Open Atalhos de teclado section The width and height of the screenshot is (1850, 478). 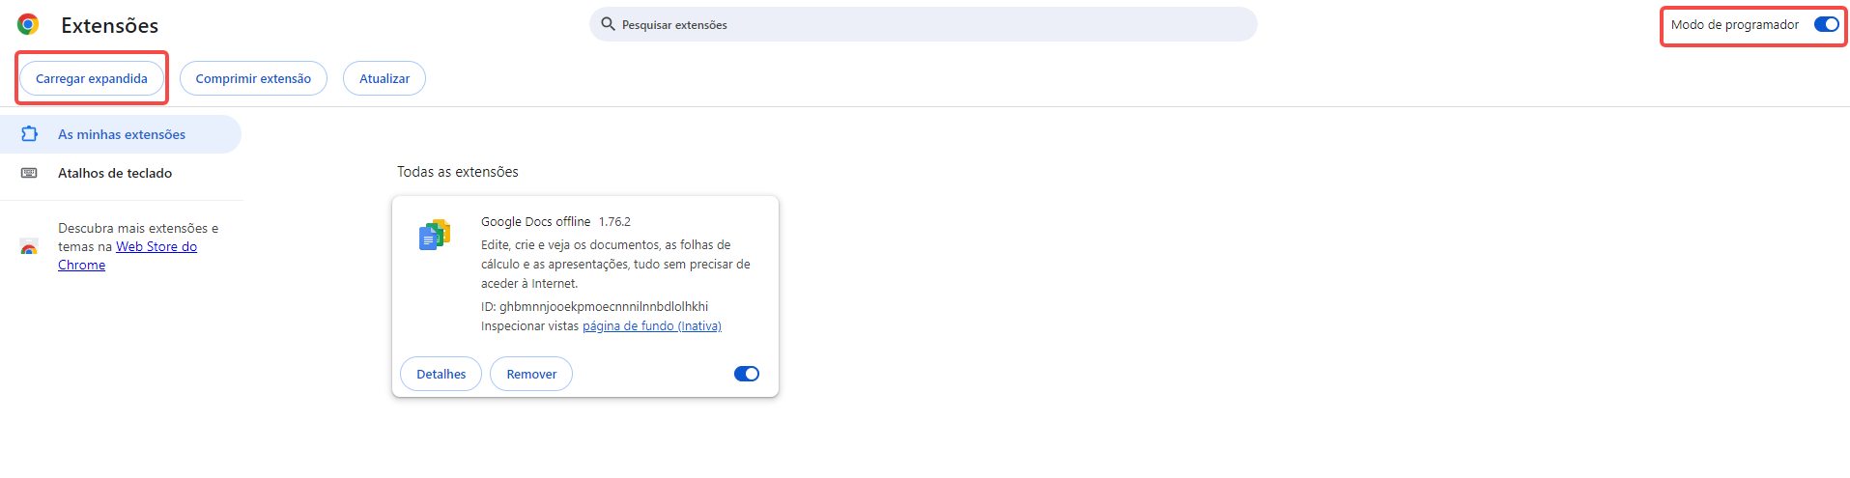coord(121,173)
